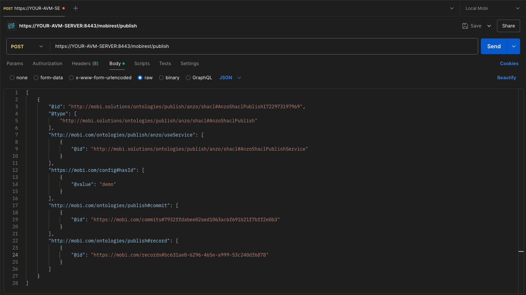The image size is (526, 295).
Task: Click the commits#7932ffdabee02 value on line 19
Action: tap(185, 220)
